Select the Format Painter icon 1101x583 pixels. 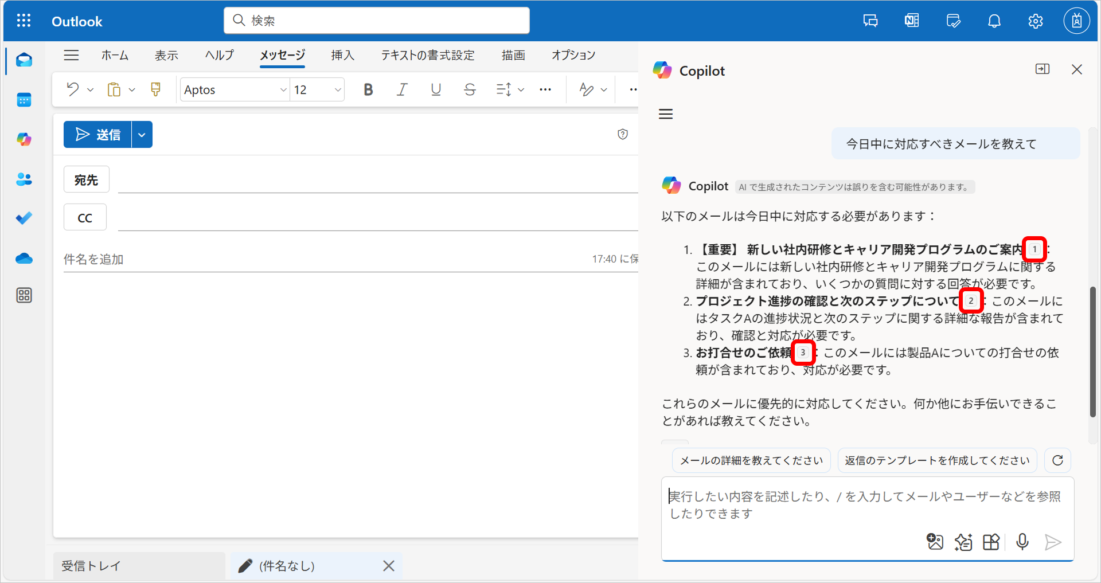155,89
